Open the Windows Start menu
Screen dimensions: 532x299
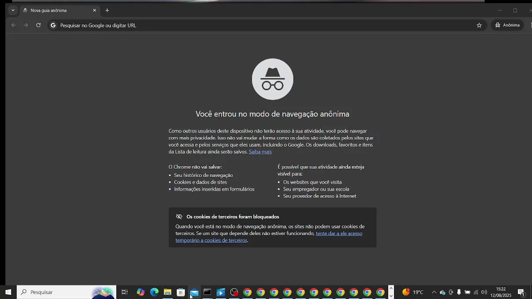[8, 292]
